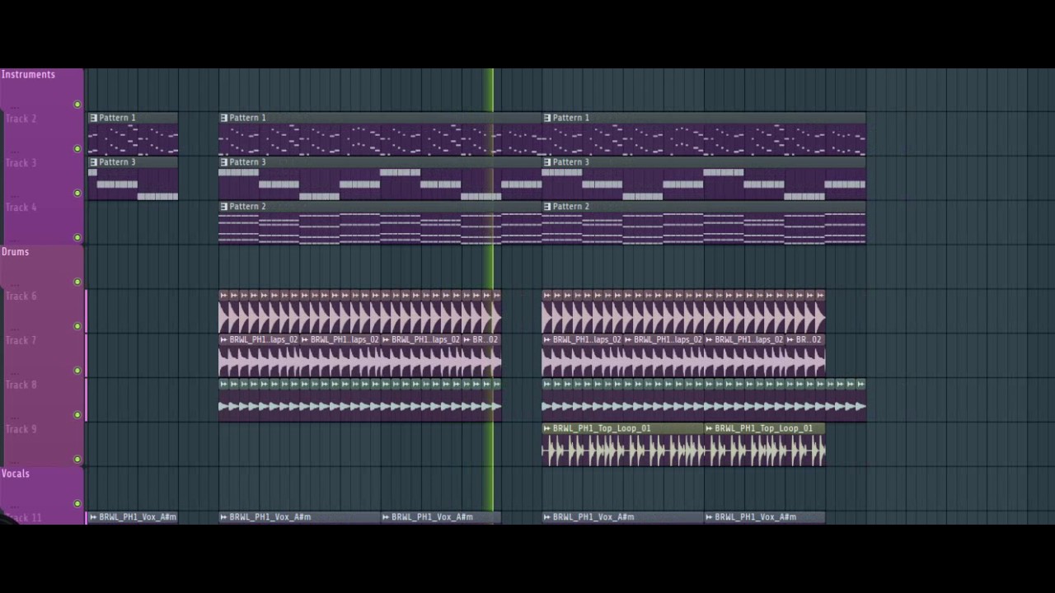Toggle Track 3 mute switch

point(77,194)
